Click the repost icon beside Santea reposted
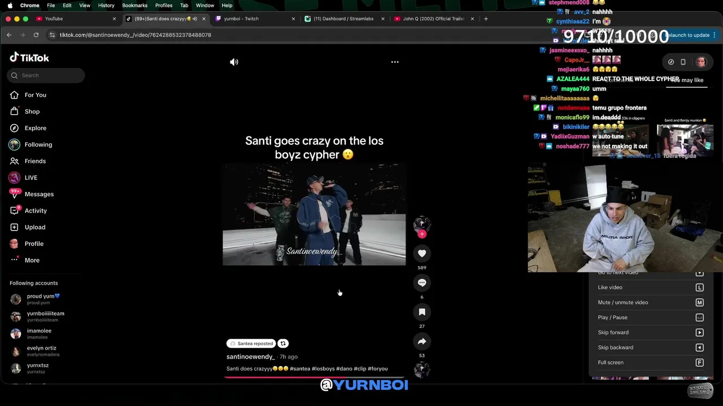This screenshot has height=406, width=723. [283, 343]
